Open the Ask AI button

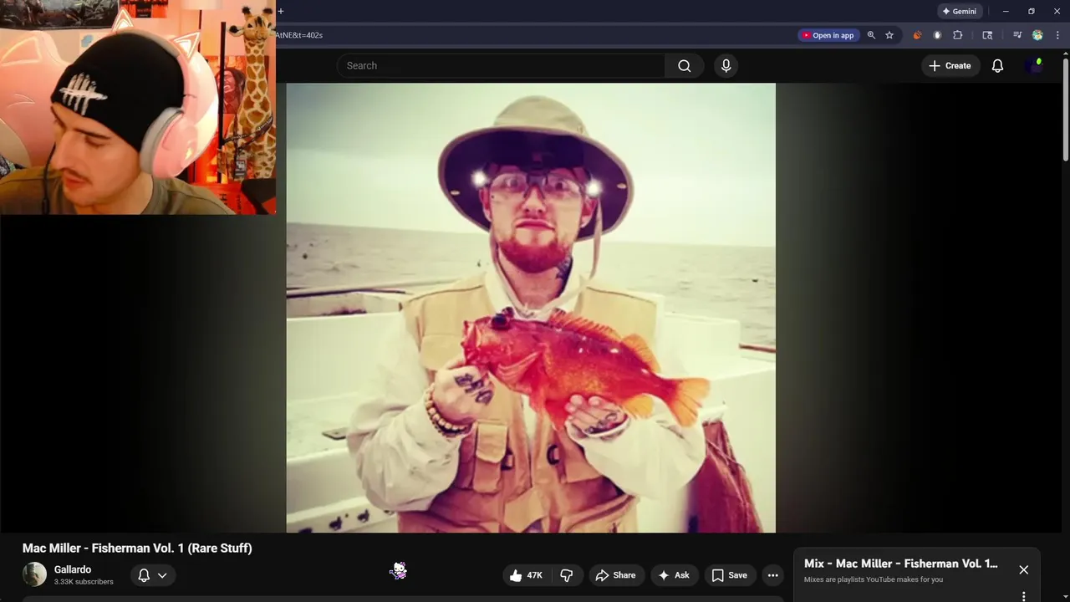click(674, 575)
